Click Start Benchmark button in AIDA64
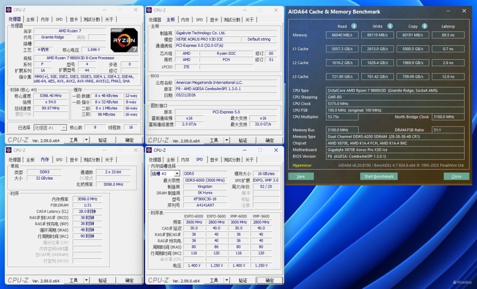The height and width of the screenshot is (289, 477). pos(379,176)
